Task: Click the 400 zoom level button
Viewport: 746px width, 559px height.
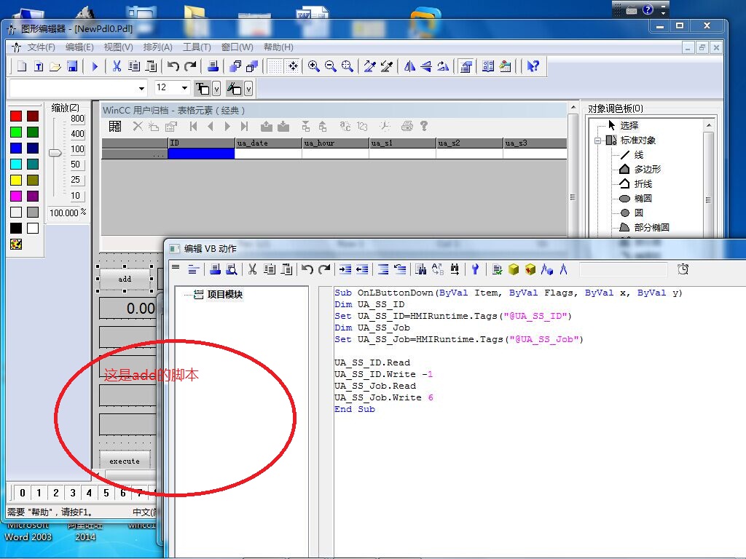Action: 77,134
